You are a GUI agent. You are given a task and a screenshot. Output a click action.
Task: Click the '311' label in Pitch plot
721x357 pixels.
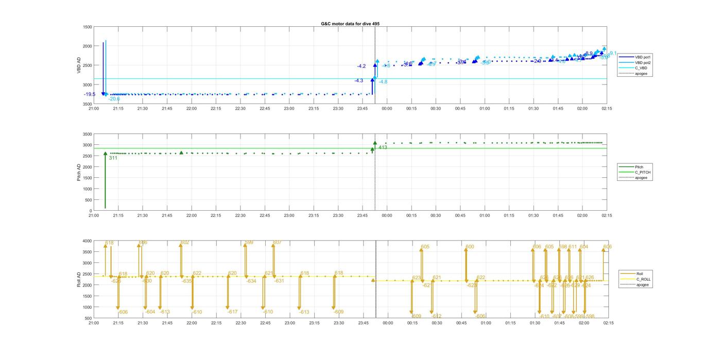click(x=113, y=158)
